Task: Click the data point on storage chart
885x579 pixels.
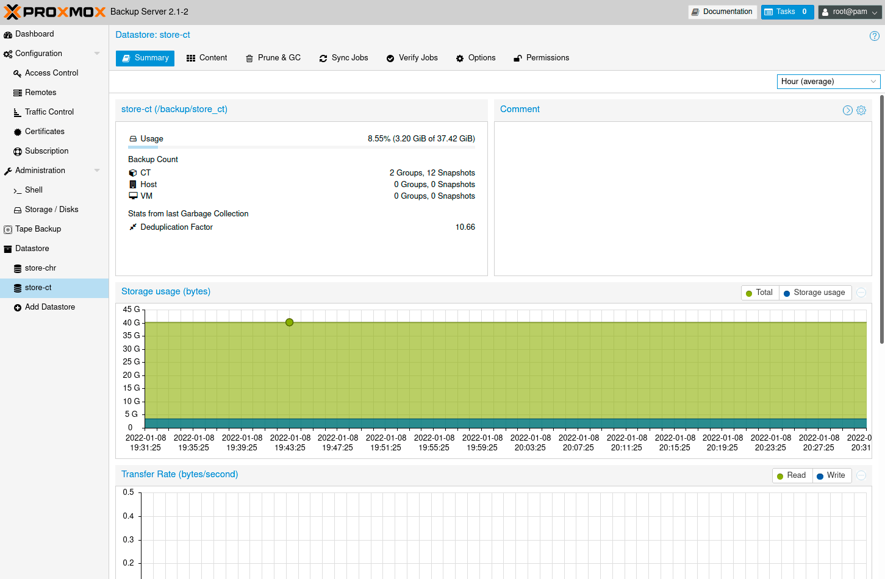Action: [290, 322]
